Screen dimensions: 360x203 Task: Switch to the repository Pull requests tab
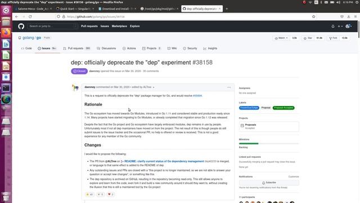76,48
